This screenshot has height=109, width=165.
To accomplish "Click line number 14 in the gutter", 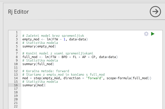I will pos(16,78).
